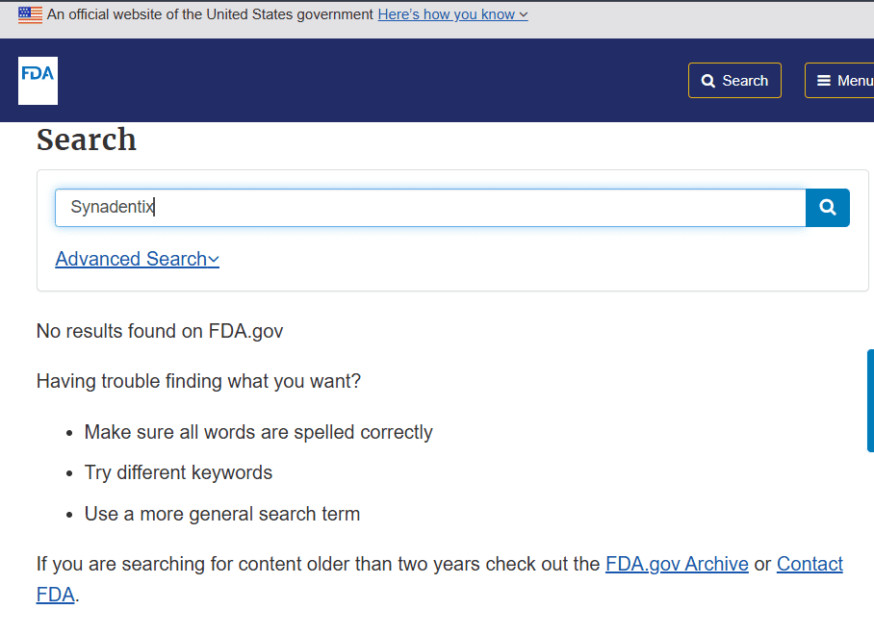Click the chevron beside "Here's how you know"
This screenshot has width=874, height=635.
(524, 15)
